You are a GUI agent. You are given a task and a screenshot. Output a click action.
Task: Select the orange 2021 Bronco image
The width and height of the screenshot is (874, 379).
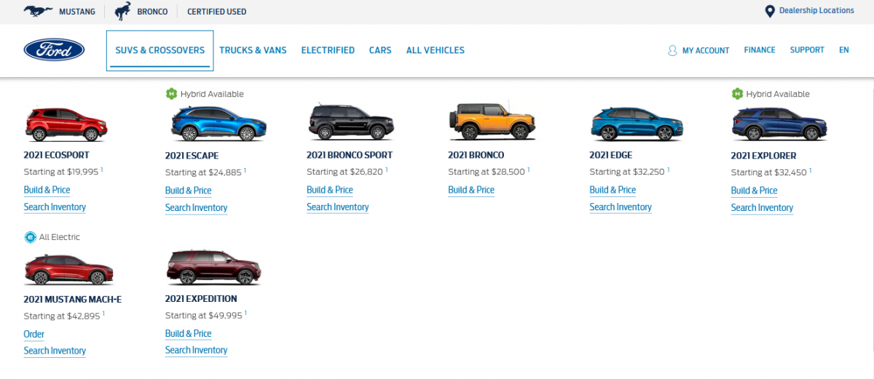pyautogui.click(x=492, y=121)
